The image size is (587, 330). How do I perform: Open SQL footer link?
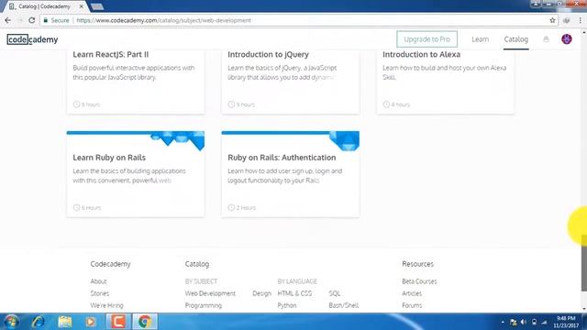coord(334,293)
